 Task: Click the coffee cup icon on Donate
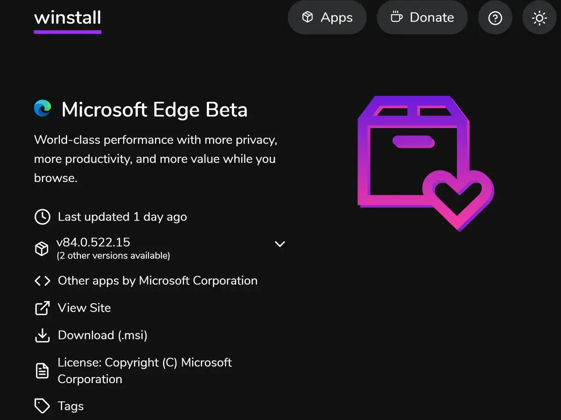(x=396, y=17)
